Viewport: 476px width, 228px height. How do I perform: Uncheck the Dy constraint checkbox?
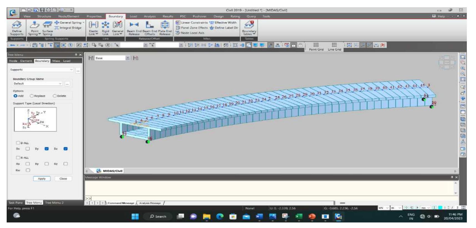click(x=47, y=149)
